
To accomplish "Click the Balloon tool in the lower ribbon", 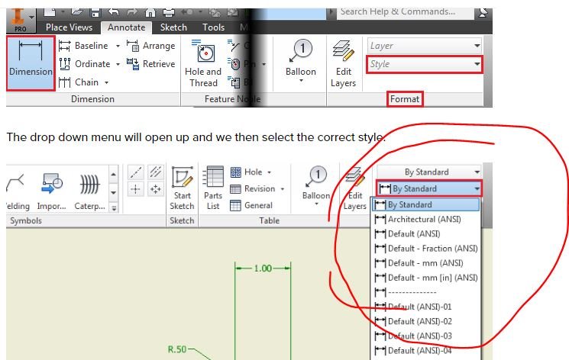I will point(316,184).
